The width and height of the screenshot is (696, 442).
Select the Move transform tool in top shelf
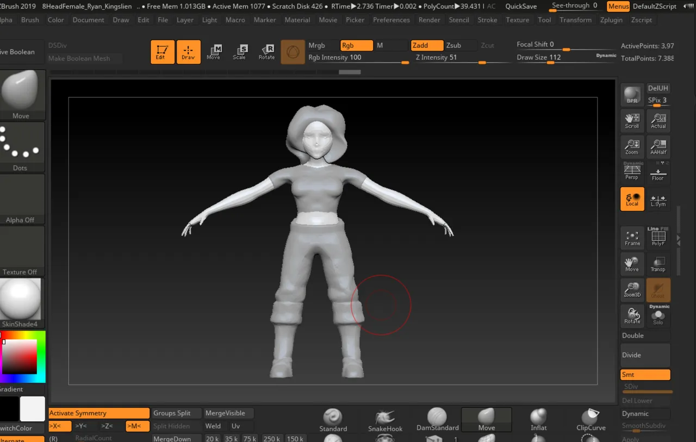click(214, 52)
